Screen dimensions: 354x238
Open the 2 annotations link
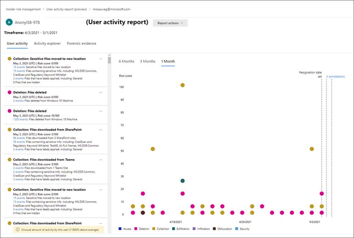tap(335, 76)
